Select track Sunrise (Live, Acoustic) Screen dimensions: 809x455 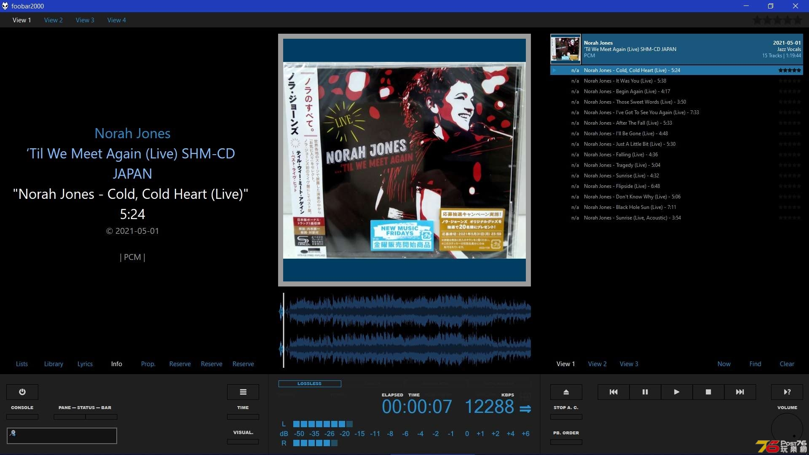[677, 218]
